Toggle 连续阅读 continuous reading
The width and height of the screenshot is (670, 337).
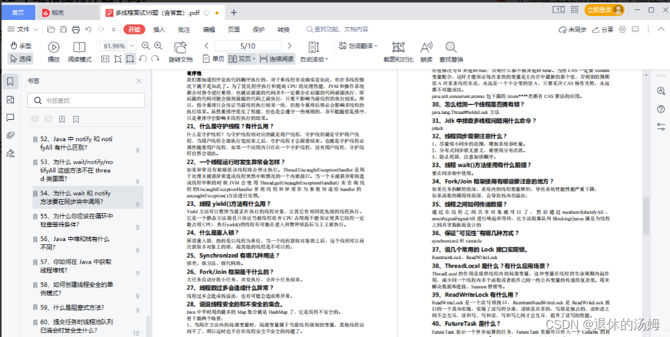point(276,59)
